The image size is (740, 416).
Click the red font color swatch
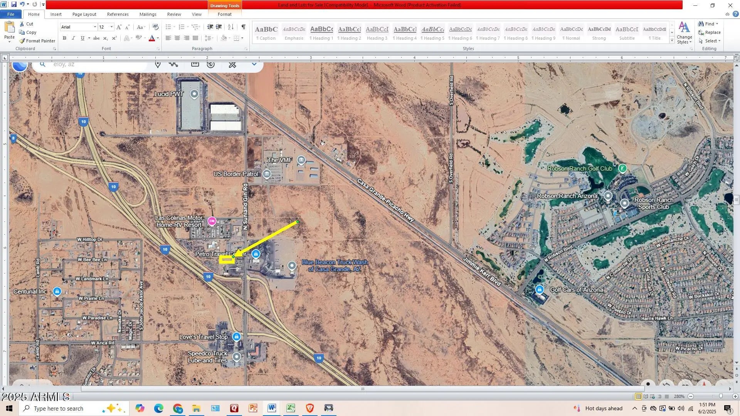pos(152,38)
